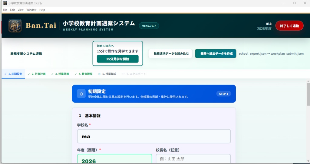Image resolution: width=310 pixels, height=164 pixels.
Task: Minimize the application window
Action: click(284, 3)
